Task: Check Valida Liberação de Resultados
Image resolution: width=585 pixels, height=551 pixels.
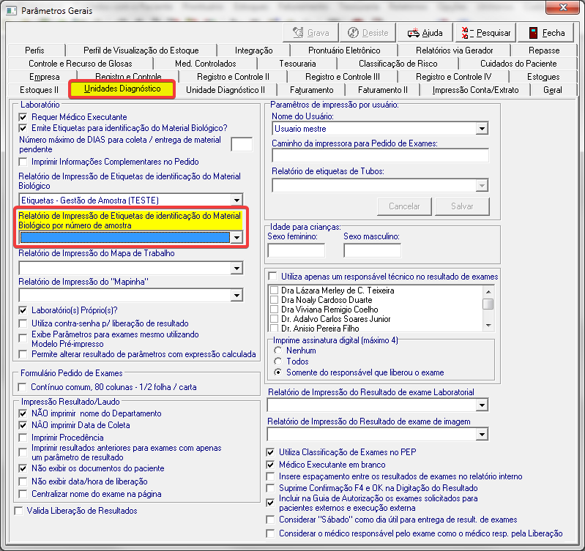Action: click(18, 511)
